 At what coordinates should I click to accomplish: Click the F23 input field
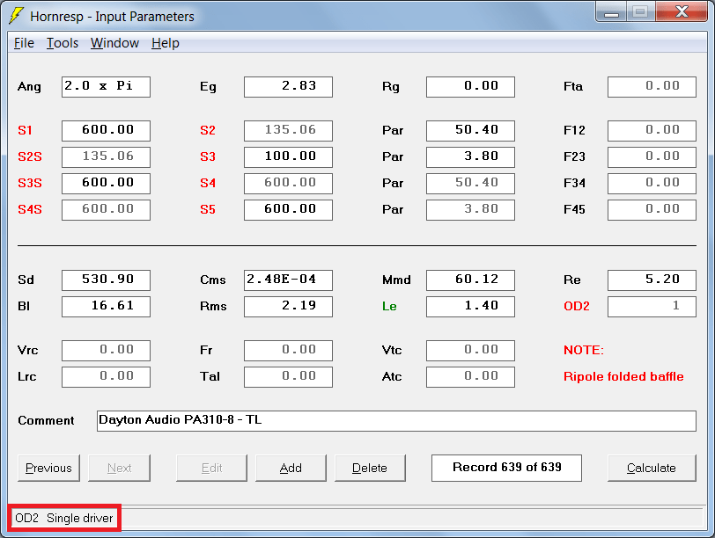[652, 157]
